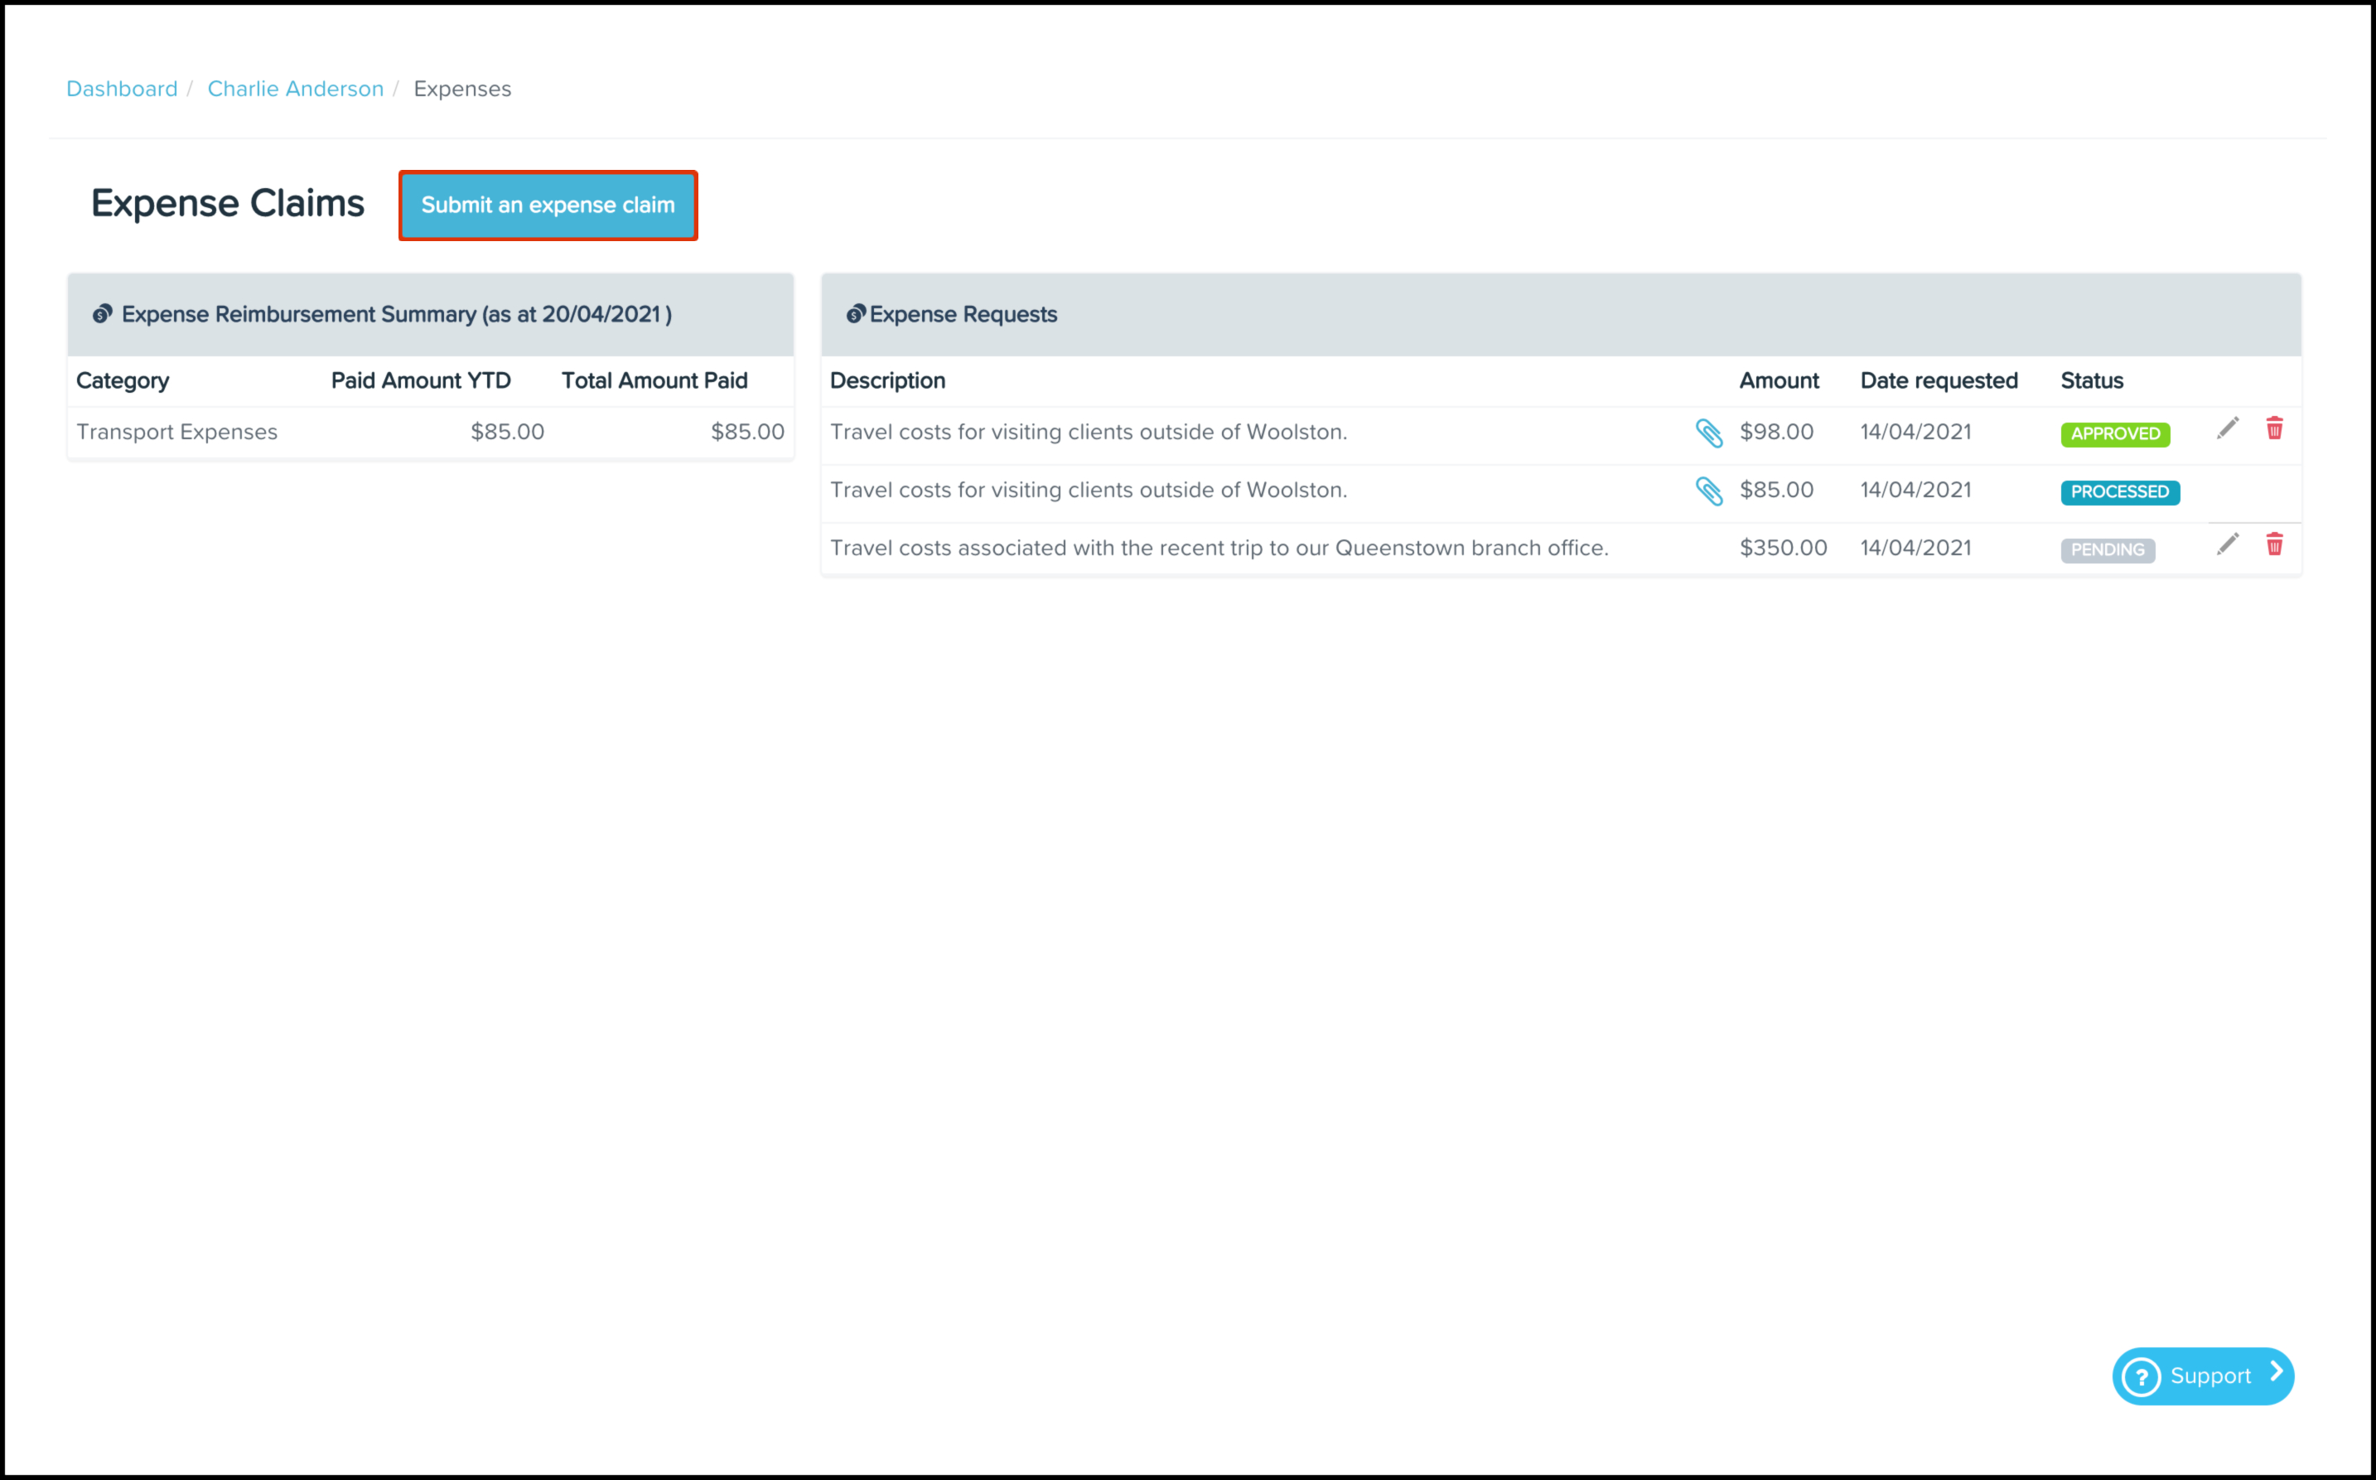Click the PROCESSED status badge

pos(2120,491)
